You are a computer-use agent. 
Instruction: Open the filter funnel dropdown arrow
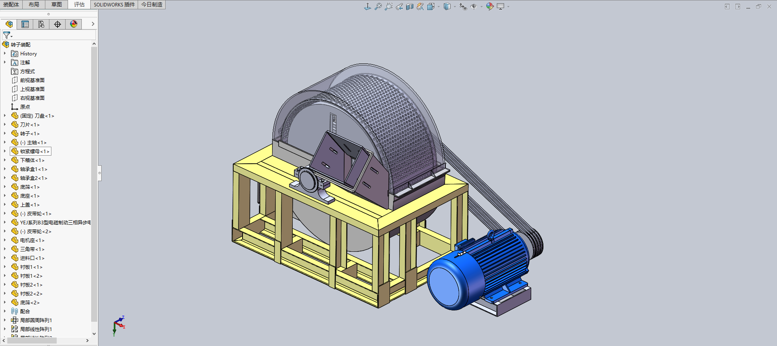point(12,37)
